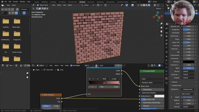
Task: Toggle proportional editing in viewport header
Action: [x=105, y=5]
